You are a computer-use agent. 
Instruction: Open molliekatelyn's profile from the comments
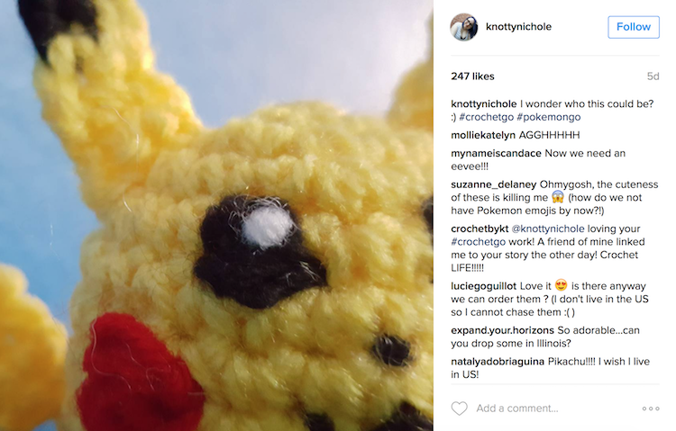[x=483, y=135]
